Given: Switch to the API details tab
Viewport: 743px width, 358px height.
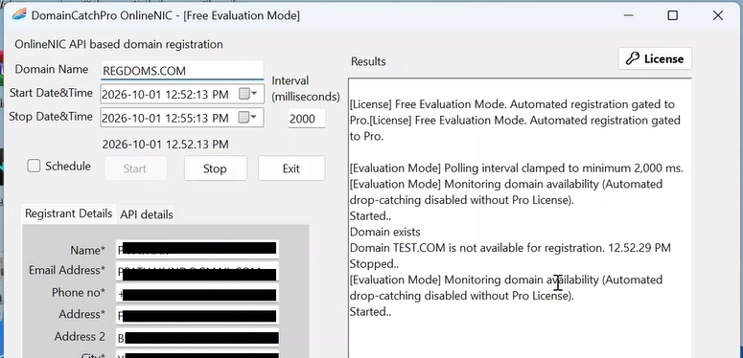Looking at the screenshot, I should pos(147,214).
